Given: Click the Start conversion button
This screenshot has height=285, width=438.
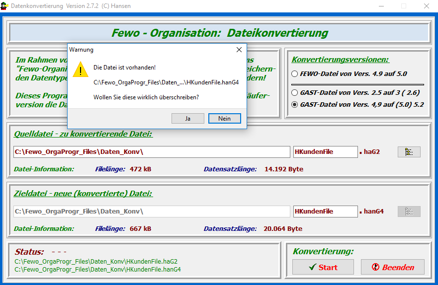Looking at the screenshot, I should (323, 267).
